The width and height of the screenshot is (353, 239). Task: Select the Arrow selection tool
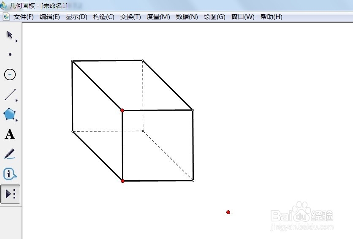[9, 35]
